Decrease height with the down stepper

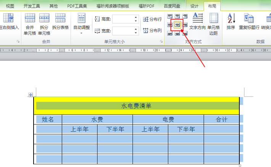[x=136, y=21]
